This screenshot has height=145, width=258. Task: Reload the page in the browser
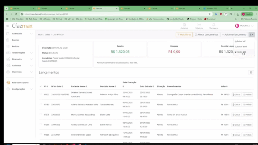point(16,14)
